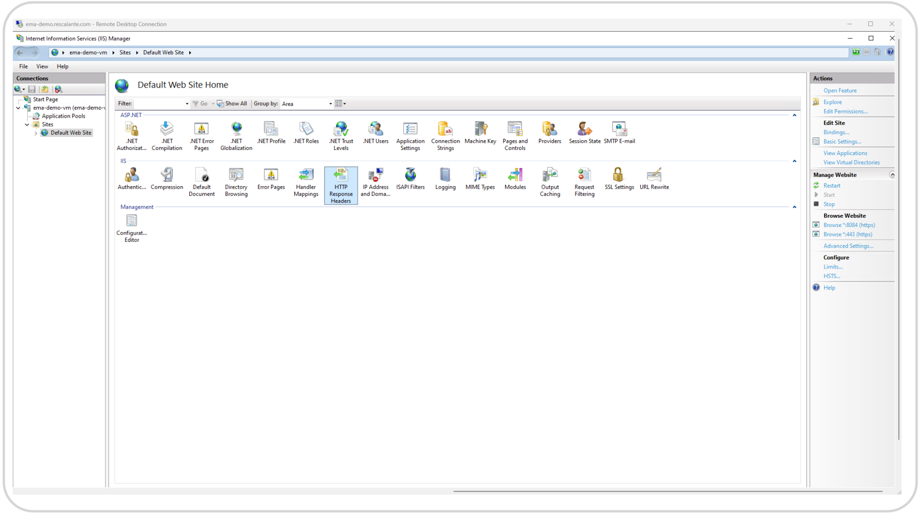
Task: Open the File menu
Action: click(x=23, y=67)
